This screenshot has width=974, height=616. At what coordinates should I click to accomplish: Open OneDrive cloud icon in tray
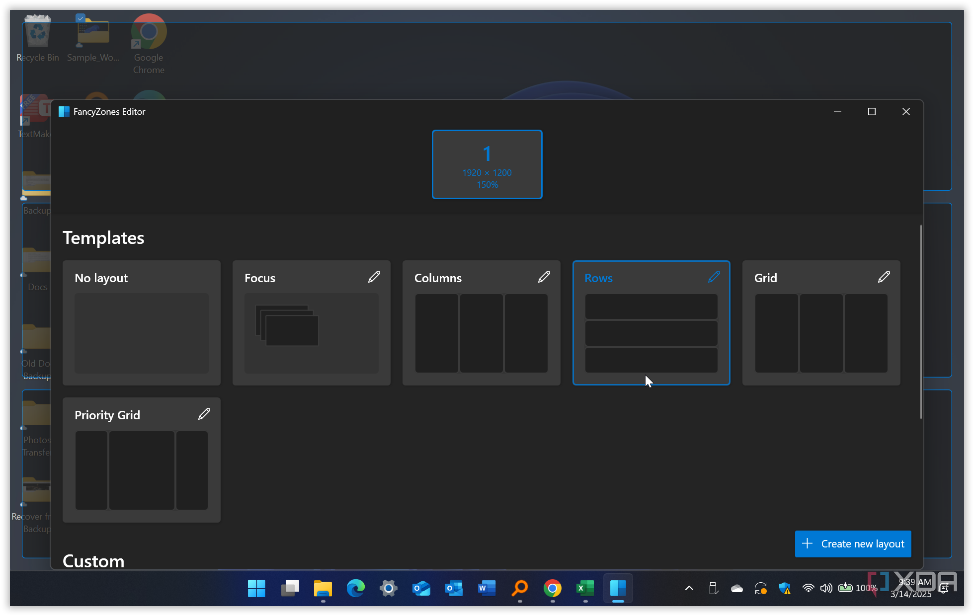tap(737, 589)
